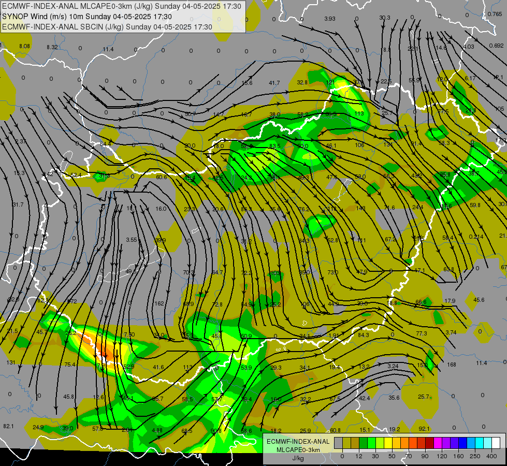Click the 'J/kg' unit label in legend
Image resolution: width=507 pixels, height=466 pixels.
[x=298, y=458]
